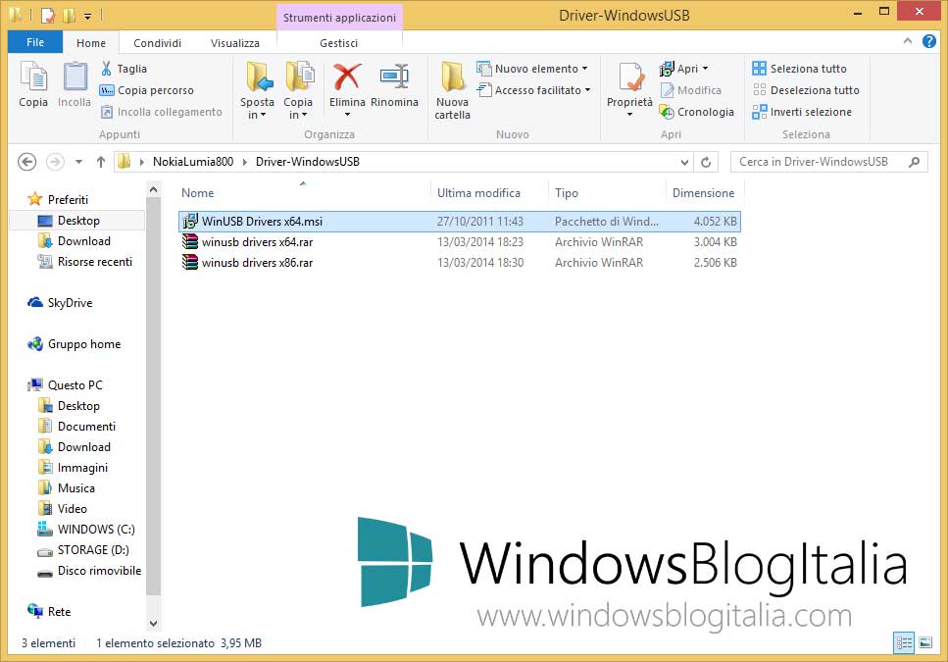Select the Strumenti applicazioni contextual tab
The width and height of the screenshot is (948, 662).
pyautogui.click(x=339, y=18)
